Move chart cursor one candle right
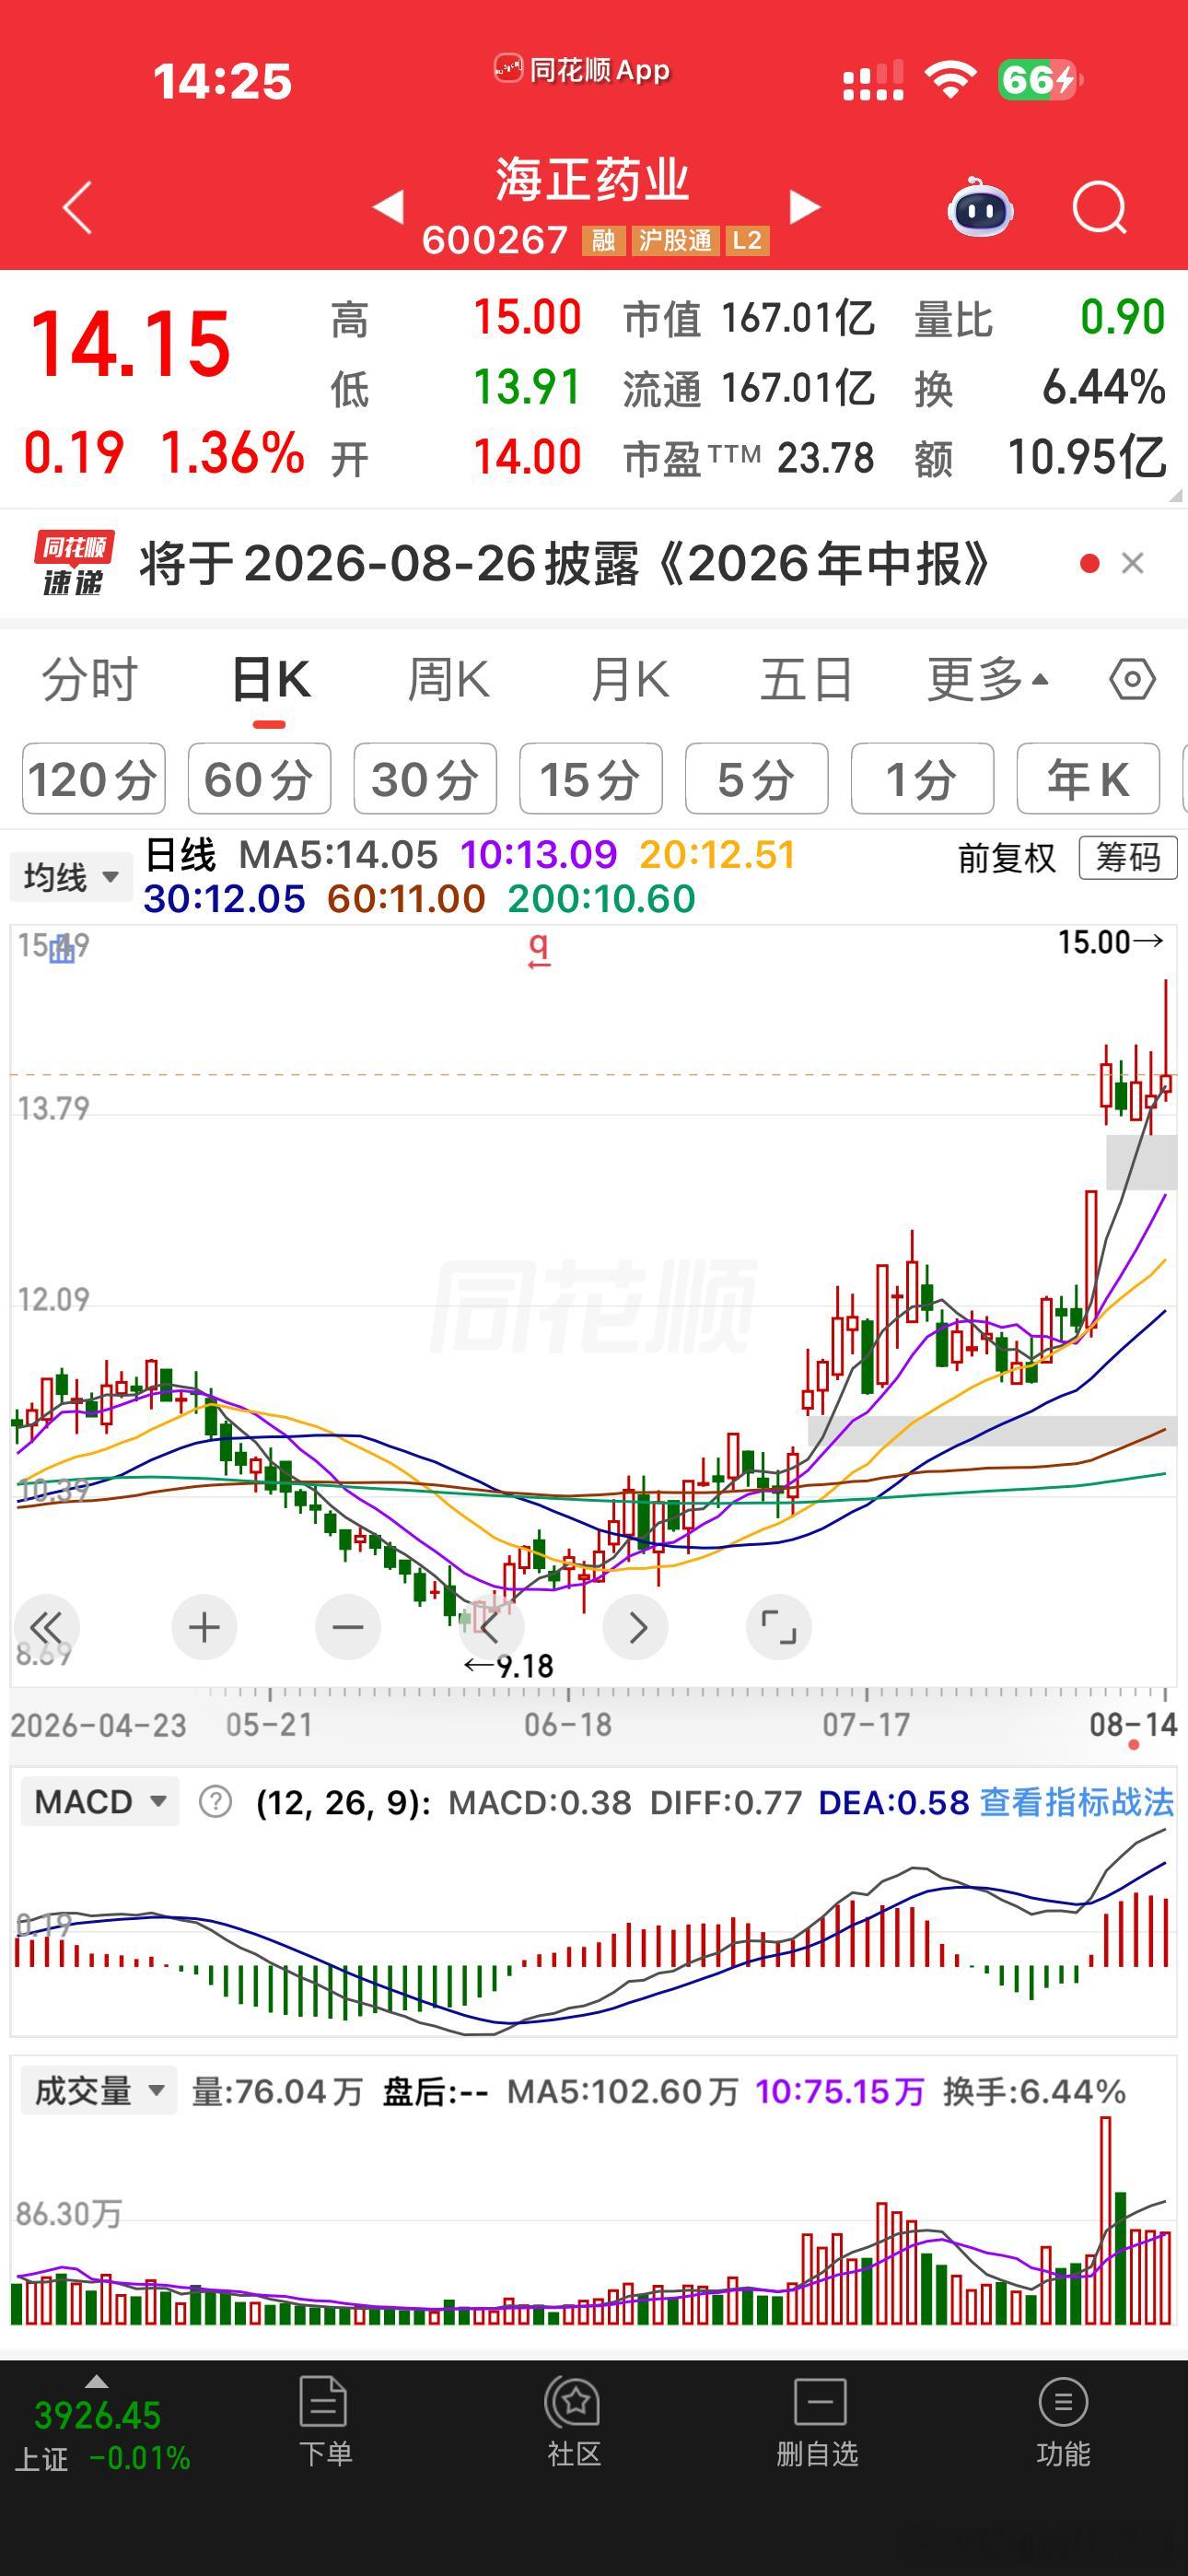Screen dimensions: 1188x2576 pos(635,1627)
